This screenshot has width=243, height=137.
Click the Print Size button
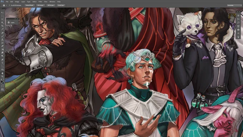click(x=61, y=5)
